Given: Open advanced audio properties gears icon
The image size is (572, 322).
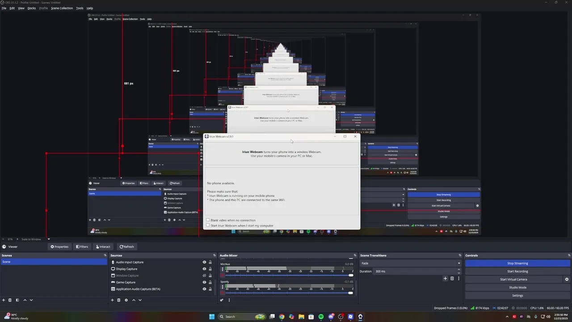Looking at the screenshot, I should (222, 300).
